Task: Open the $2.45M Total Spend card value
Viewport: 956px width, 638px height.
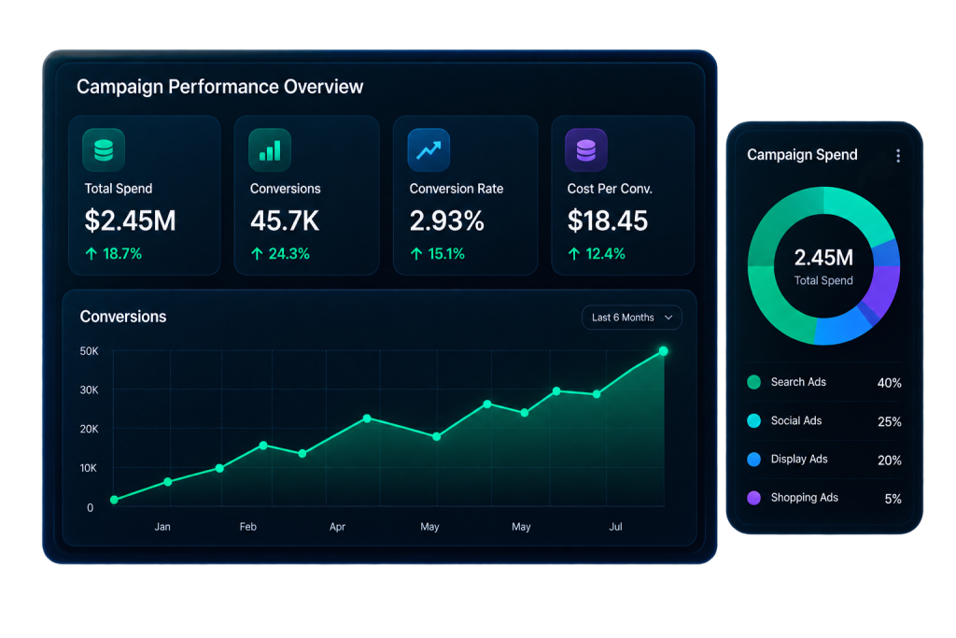Action: 130,220
